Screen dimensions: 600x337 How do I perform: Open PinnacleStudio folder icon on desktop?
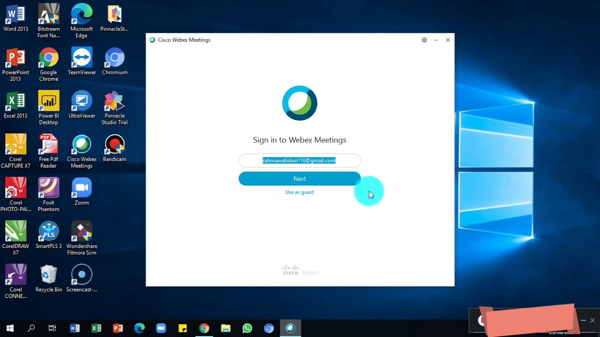click(114, 18)
